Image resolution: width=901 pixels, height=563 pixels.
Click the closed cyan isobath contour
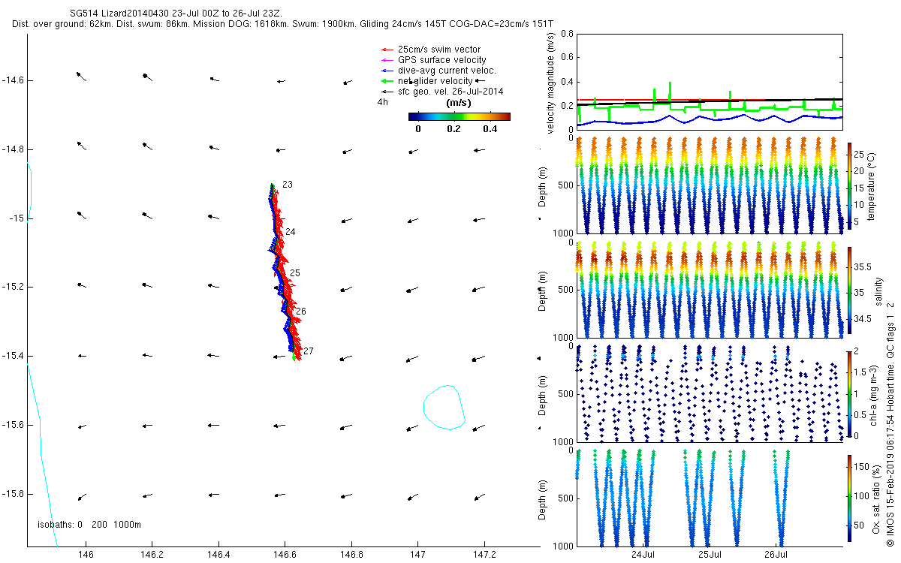point(444,408)
